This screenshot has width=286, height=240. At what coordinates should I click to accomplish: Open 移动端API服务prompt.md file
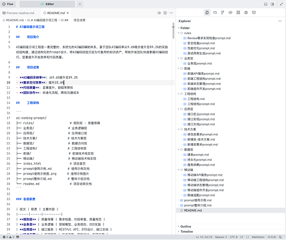205,175
